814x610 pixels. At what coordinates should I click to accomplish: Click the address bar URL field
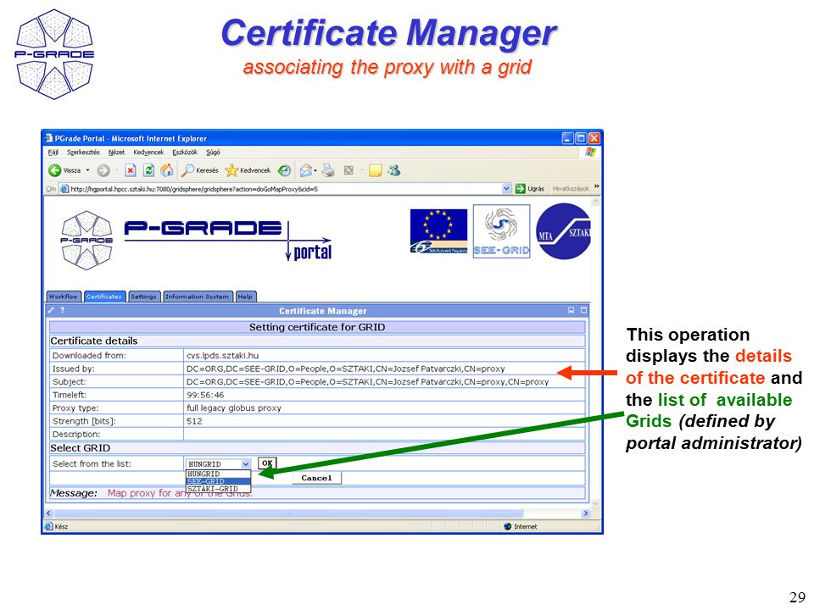click(x=286, y=189)
